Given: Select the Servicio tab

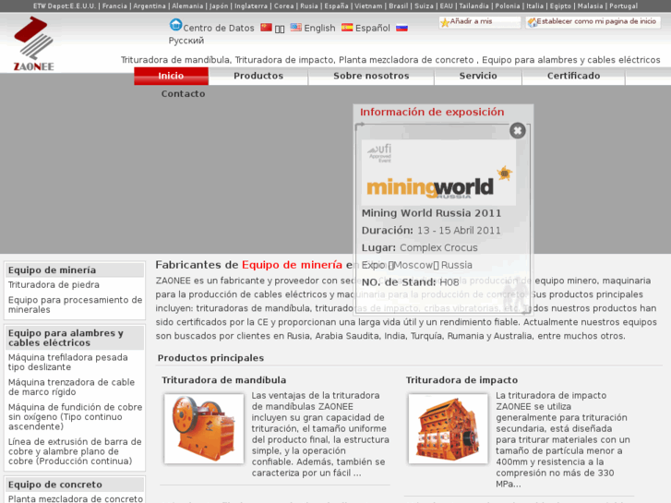Looking at the screenshot, I should pyautogui.click(x=478, y=76).
